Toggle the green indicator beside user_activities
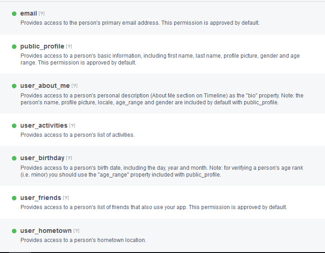325x253 pixels. [x=14, y=125]
